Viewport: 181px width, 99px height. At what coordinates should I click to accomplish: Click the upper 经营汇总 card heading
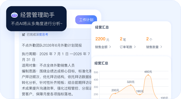[102, 27]
